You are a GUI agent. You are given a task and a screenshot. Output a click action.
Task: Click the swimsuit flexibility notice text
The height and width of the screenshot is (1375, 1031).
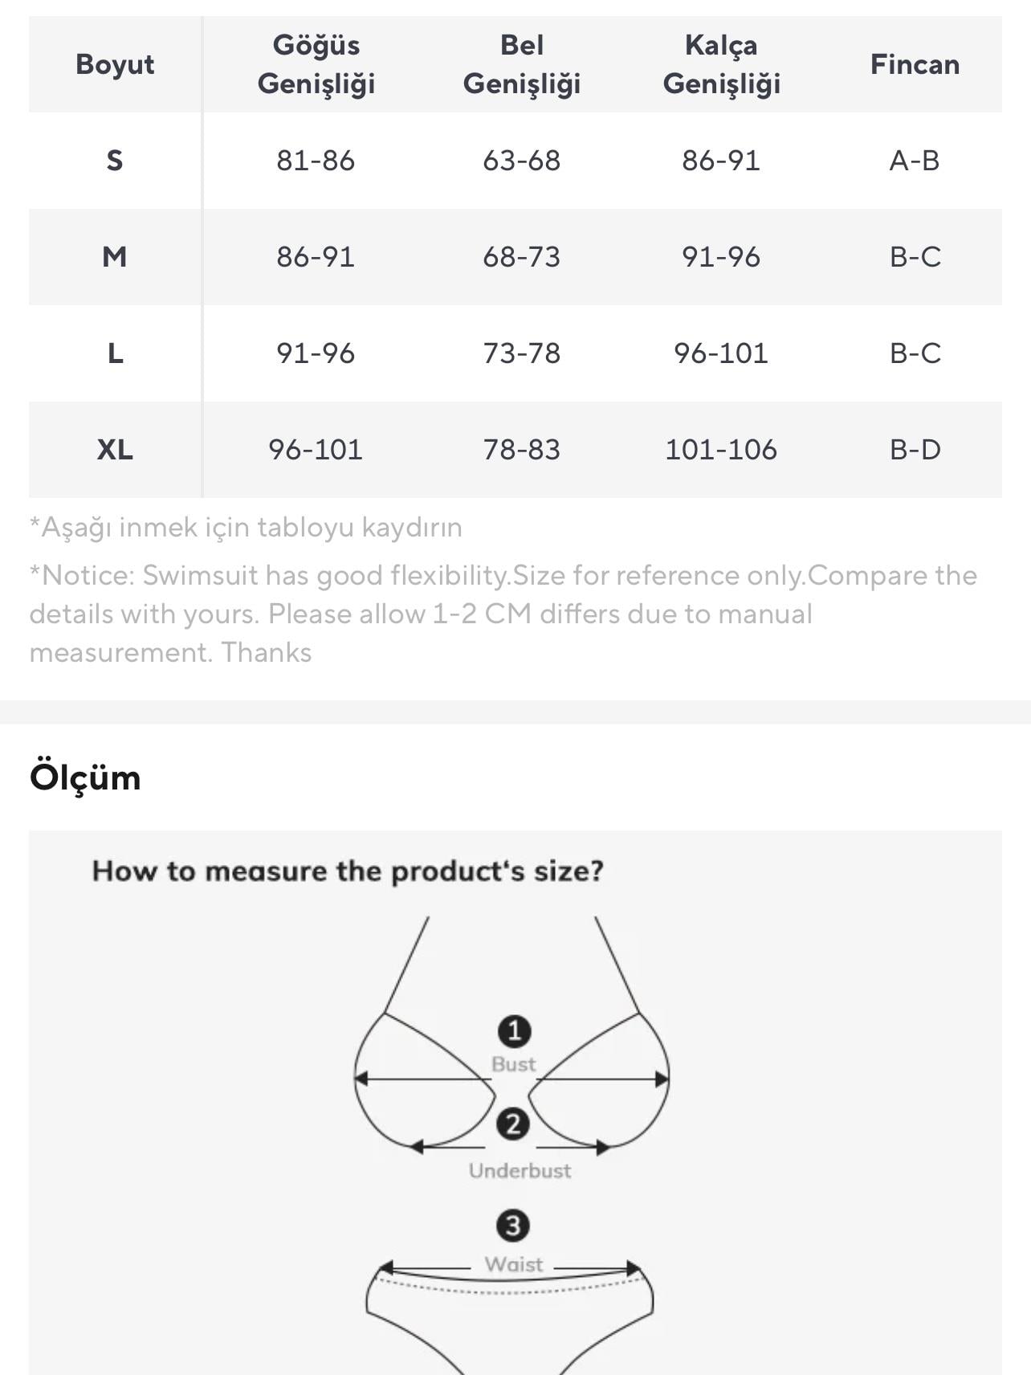coord(503,614)
